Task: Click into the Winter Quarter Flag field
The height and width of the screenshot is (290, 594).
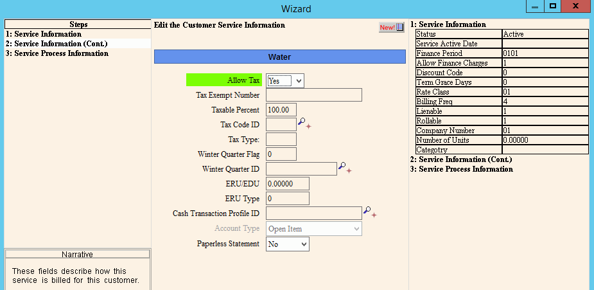Action: click(x=281, y=154)
